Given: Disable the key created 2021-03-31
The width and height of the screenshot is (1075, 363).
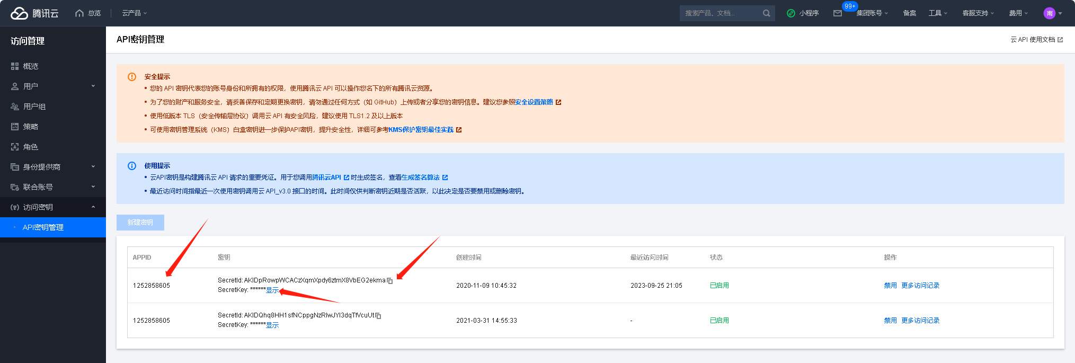Looking at the screenshot, I should tap(890, 321).
